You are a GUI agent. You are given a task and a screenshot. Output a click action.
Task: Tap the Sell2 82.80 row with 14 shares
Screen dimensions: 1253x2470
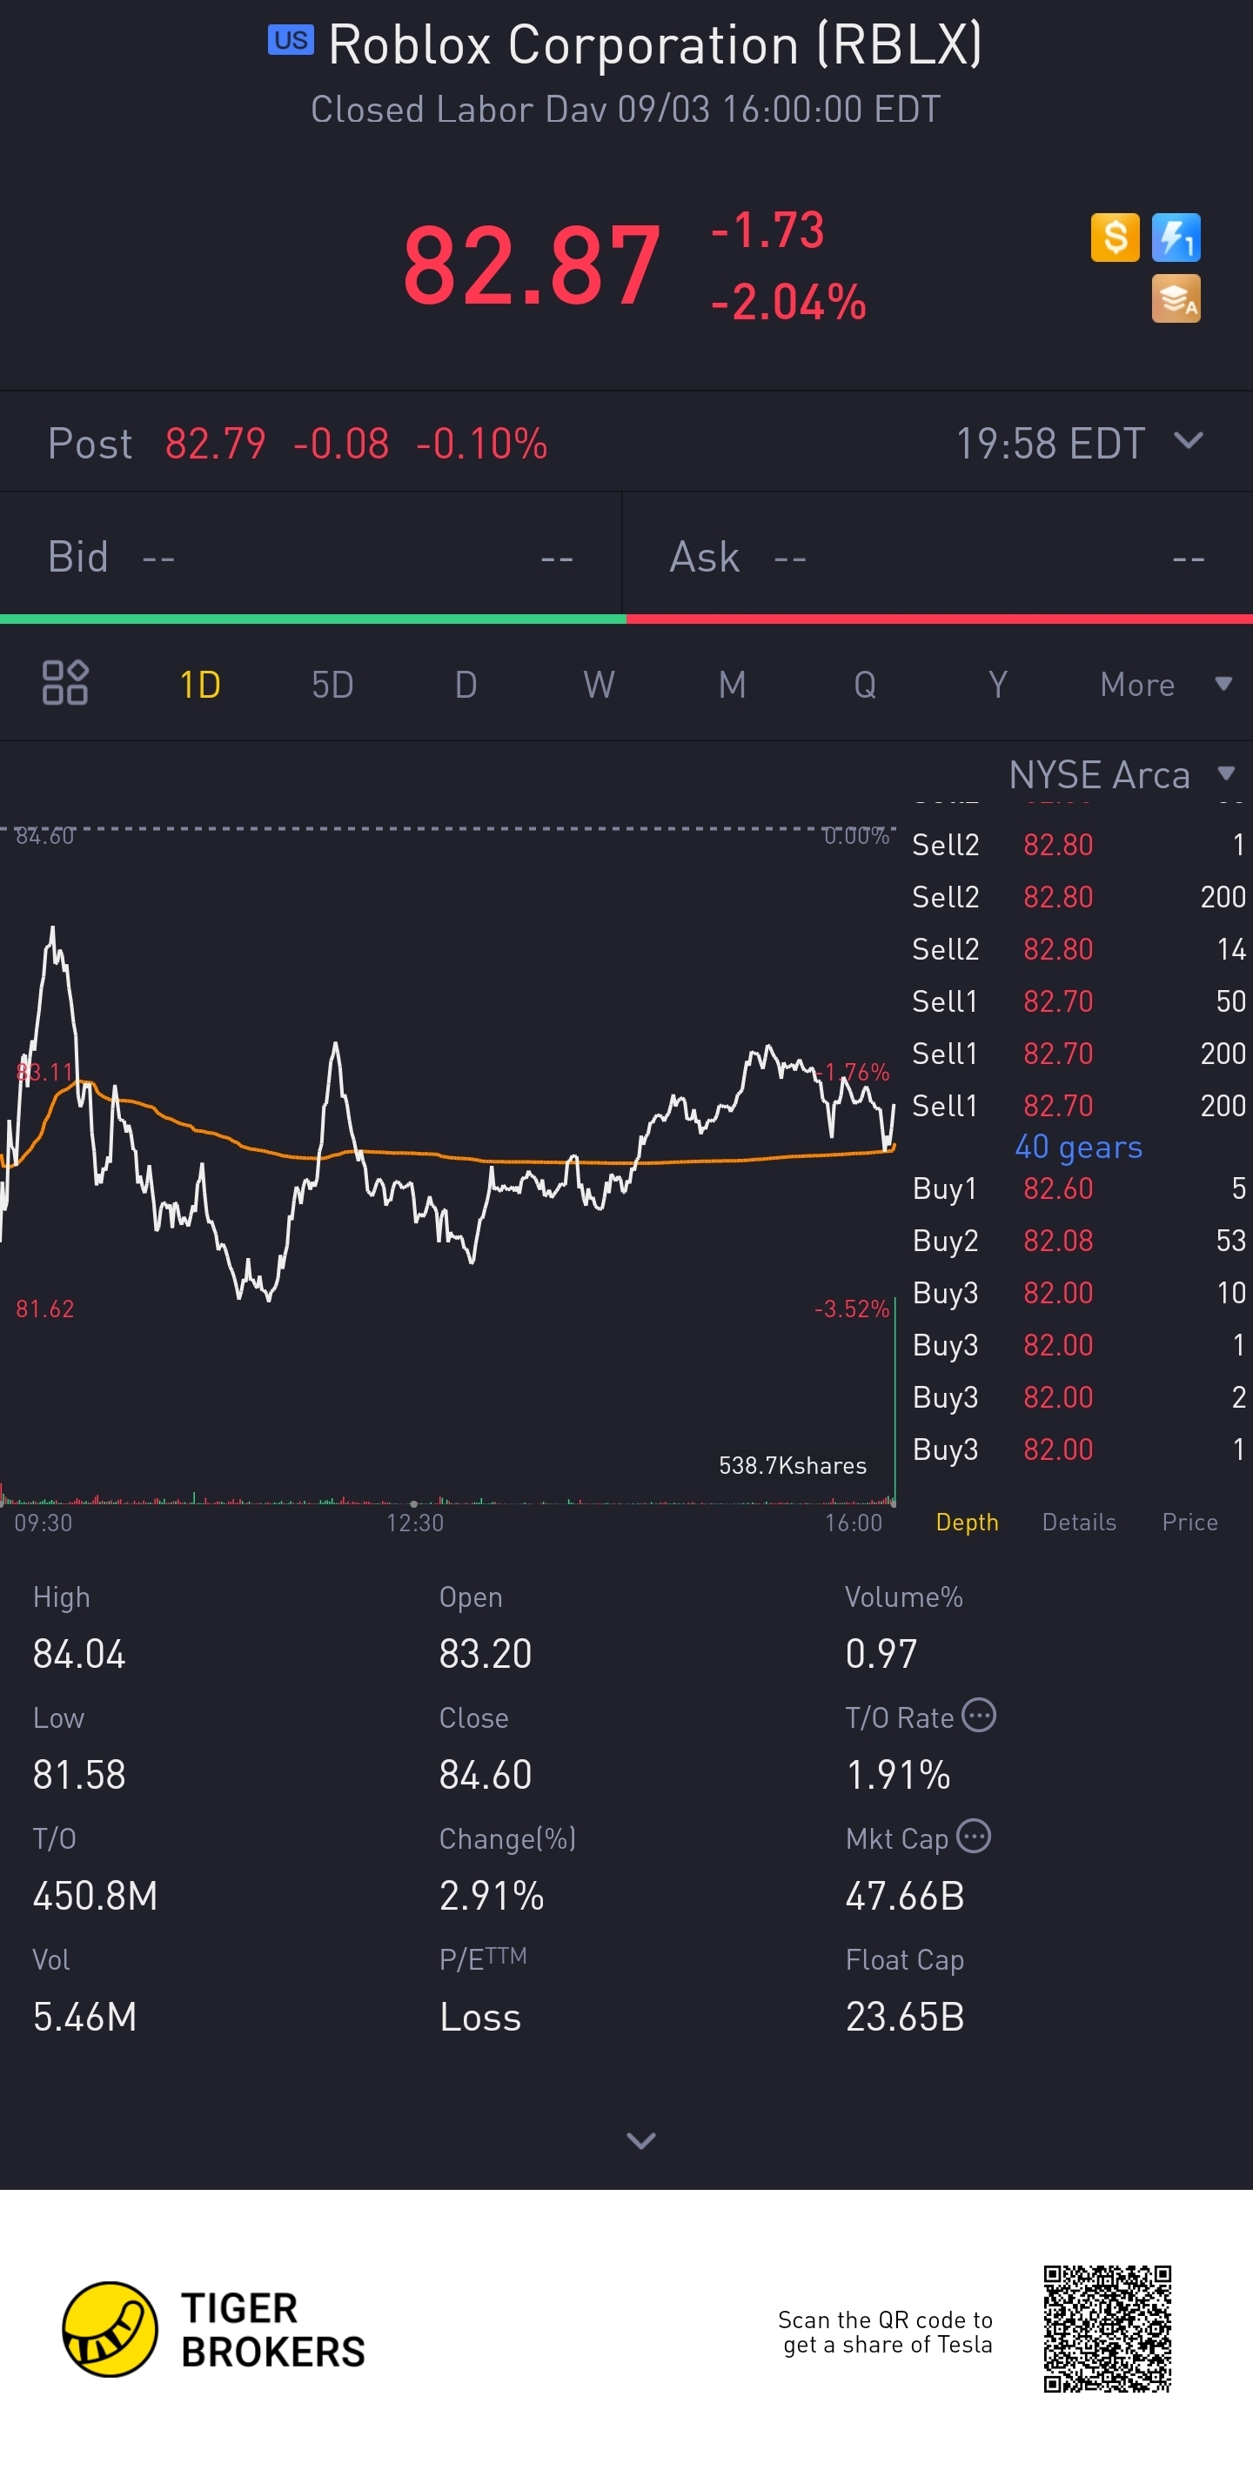point(1078,948)
